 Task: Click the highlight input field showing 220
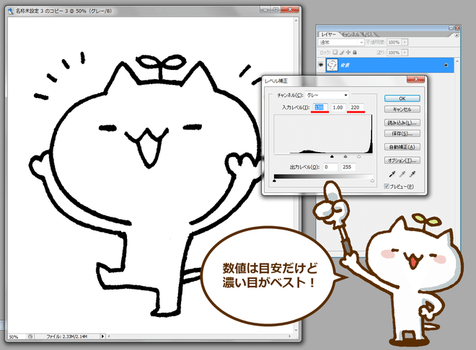click(356, 107)
